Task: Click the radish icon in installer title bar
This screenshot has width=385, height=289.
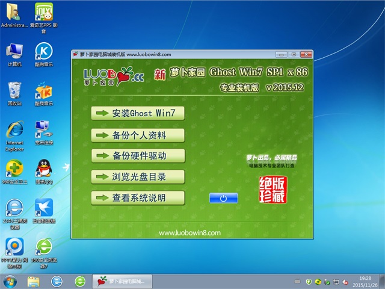Action: point(75,54)
